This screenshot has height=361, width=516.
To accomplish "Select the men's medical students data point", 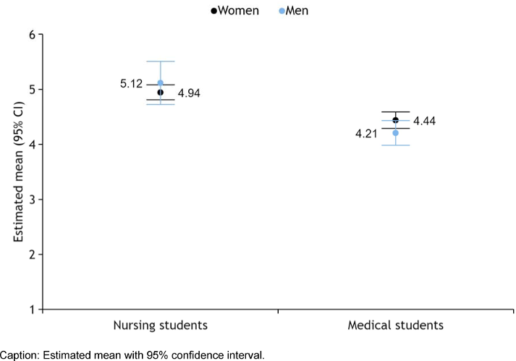I will (395, 133).
